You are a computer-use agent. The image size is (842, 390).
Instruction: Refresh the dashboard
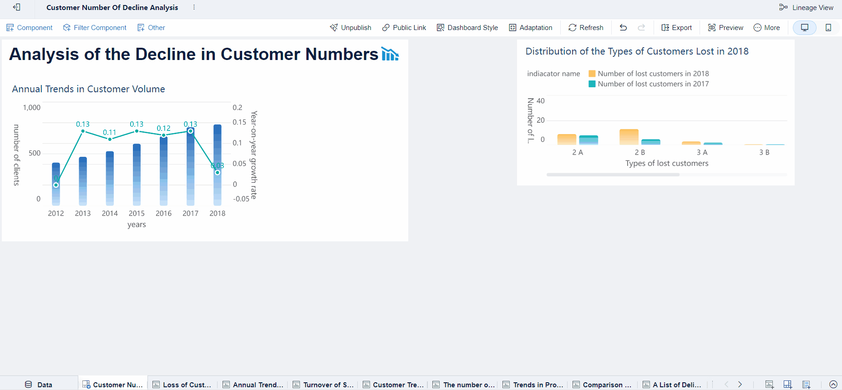coord(586,28)
